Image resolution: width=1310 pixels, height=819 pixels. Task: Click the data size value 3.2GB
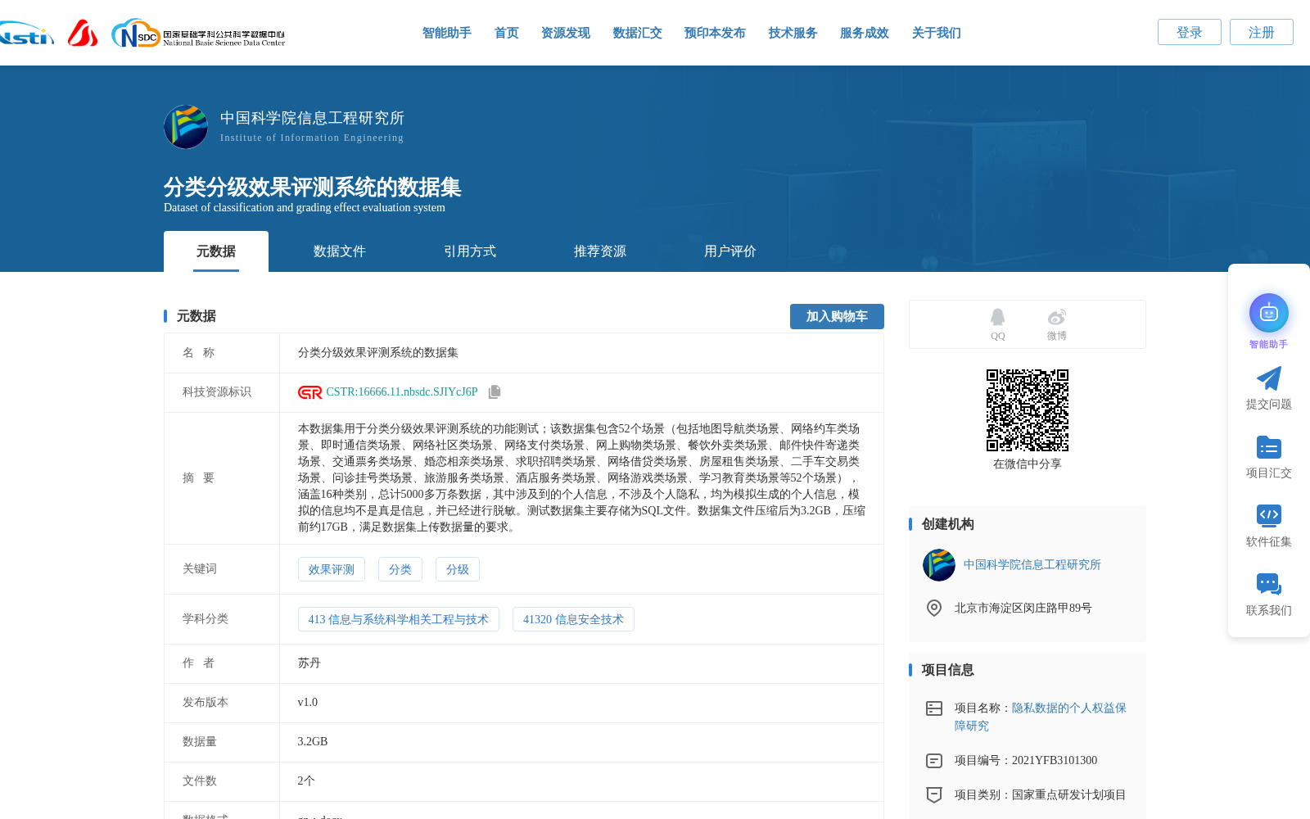313,742
